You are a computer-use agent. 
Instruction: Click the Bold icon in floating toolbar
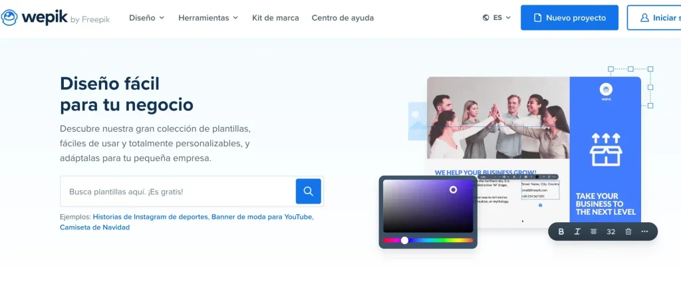(561, 231)
